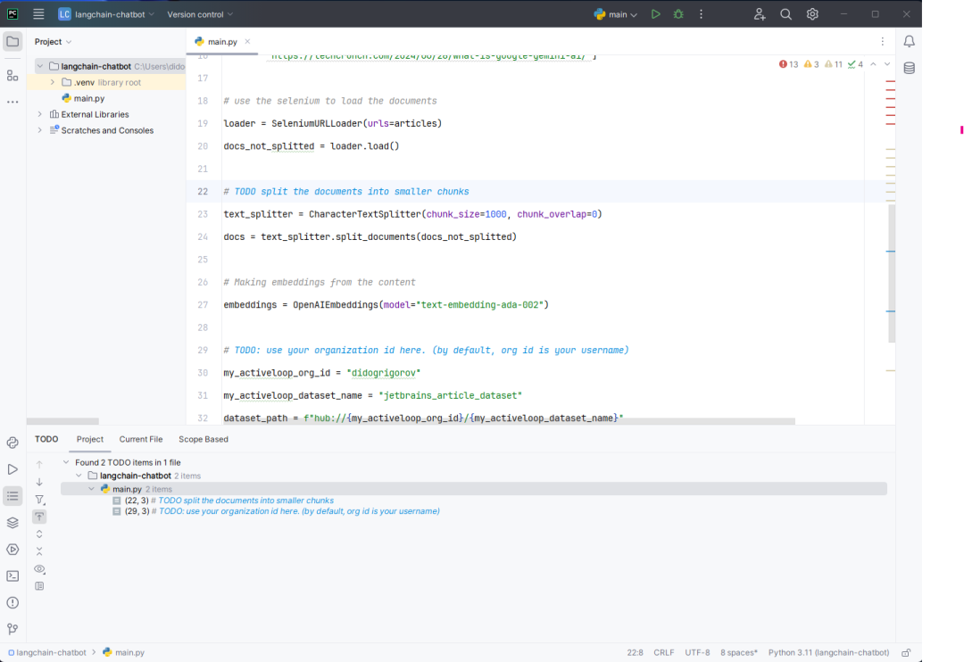The height and width of the screenshot is (662, 964).
Task: Open the Project tool window folder icon
Action: [x=12, y=42]
